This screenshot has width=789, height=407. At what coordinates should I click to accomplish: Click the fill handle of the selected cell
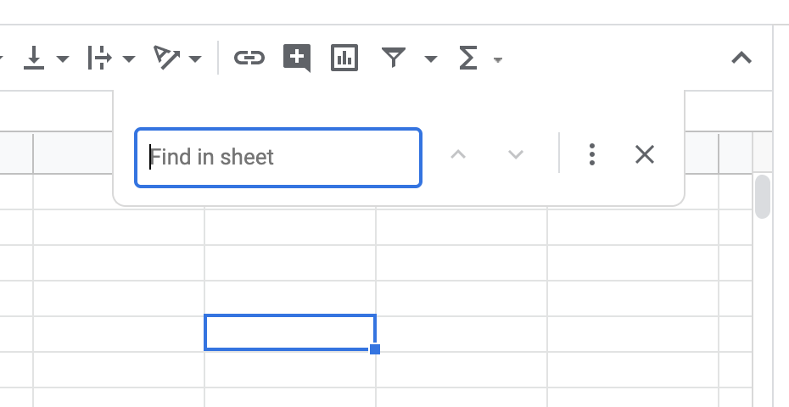click(375, 349)
